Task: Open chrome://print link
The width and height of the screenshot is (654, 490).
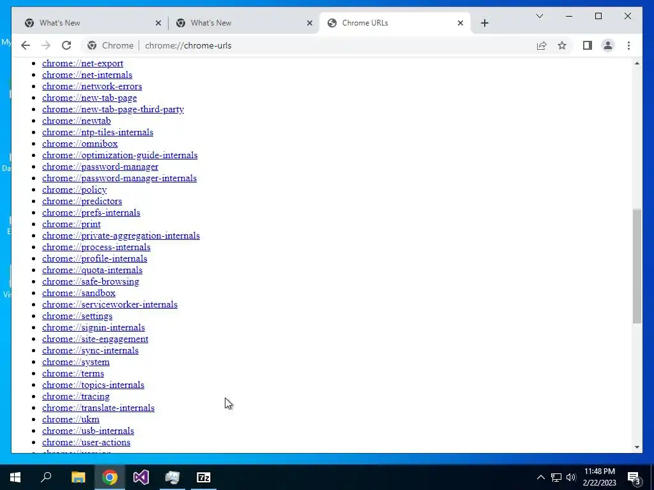Action: point(72,224)
